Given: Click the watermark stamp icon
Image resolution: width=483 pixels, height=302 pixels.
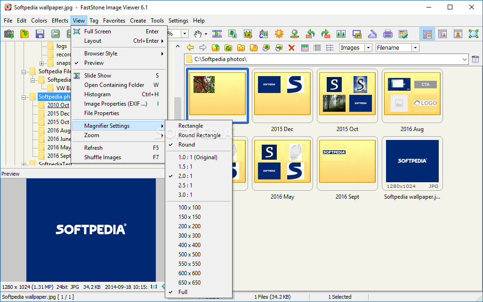Looking at the screenshot, I should click(295, 34).
